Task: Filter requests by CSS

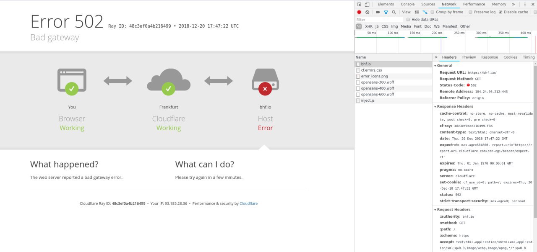Action: pos(385,26)
